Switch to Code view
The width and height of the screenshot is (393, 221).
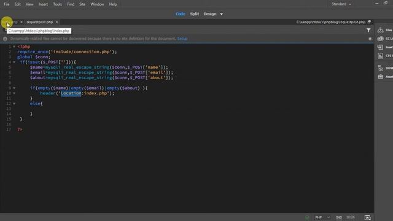[x=180, y=14]
